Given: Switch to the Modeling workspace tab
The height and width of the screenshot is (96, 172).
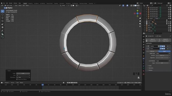Looking at the screenshot, I should pos(30,3).
